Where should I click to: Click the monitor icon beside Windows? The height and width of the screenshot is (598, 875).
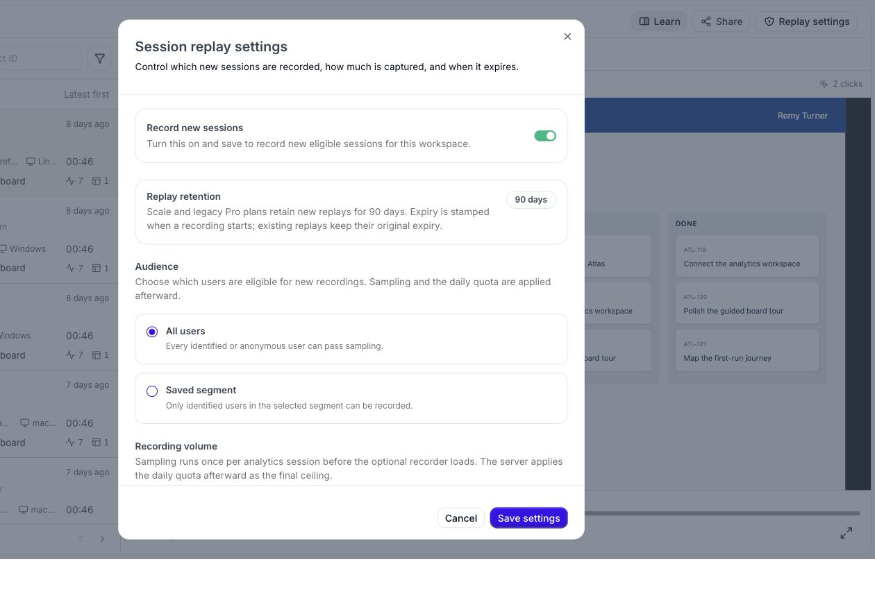tap(3, 249)
